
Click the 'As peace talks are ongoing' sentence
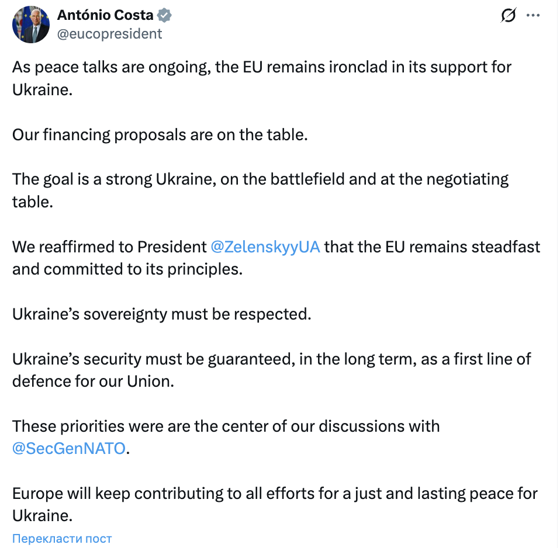(x=111, y=67)
